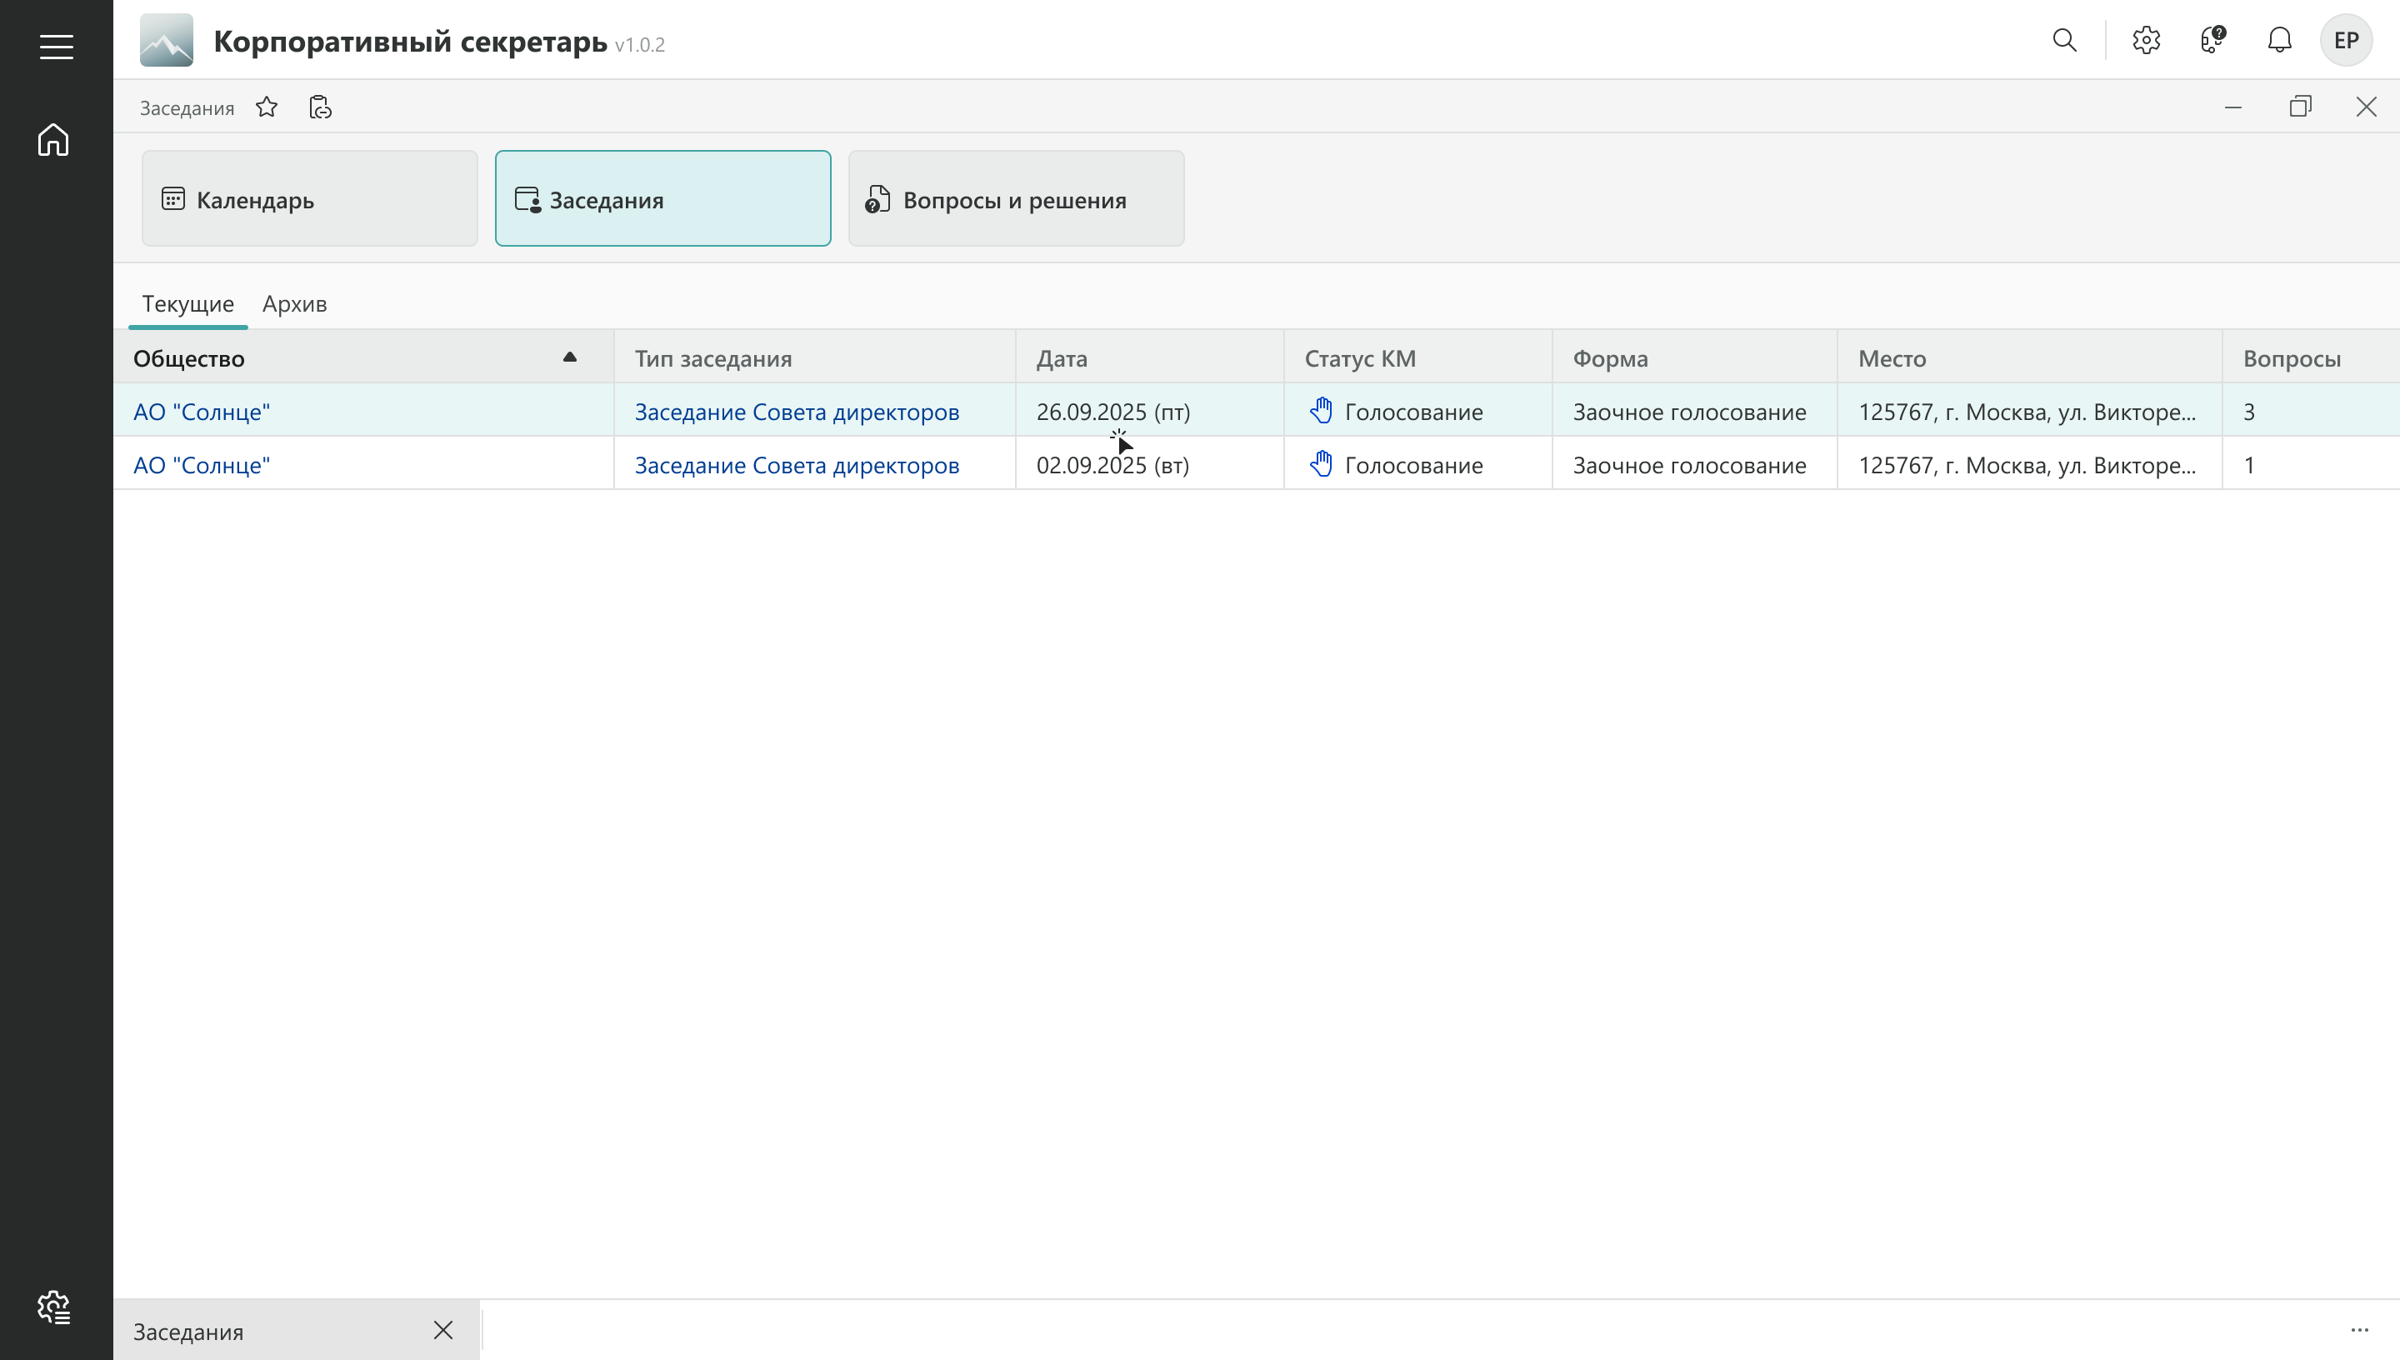Add Заседания to favorites star
2400x1360 pixels.
click(267, 107)
